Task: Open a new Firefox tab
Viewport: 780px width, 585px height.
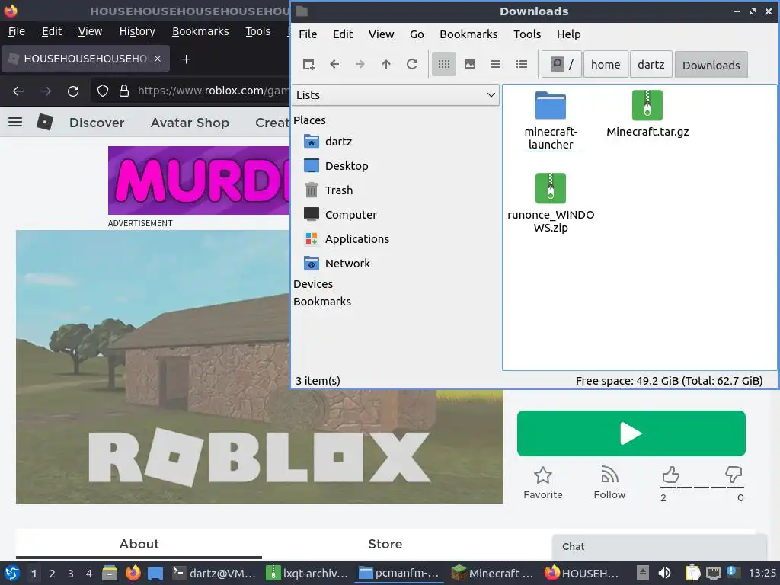Action: pos(186,59)
